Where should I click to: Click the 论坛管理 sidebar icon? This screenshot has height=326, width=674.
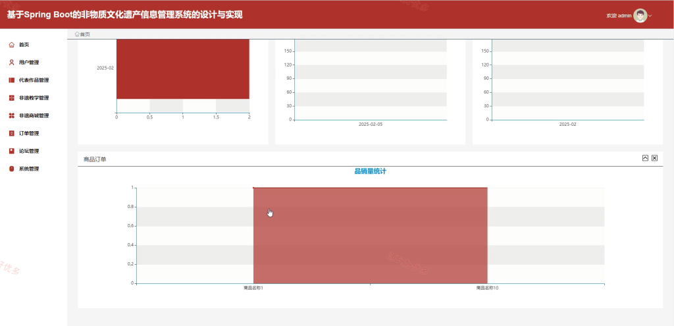tap(12, 151)
